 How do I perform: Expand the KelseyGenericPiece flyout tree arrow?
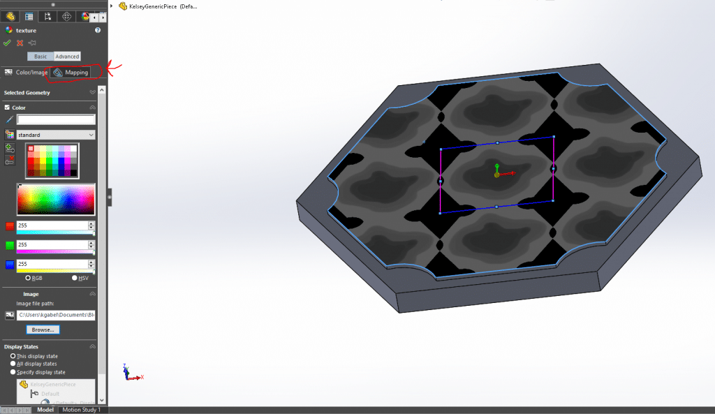(111, 6)
